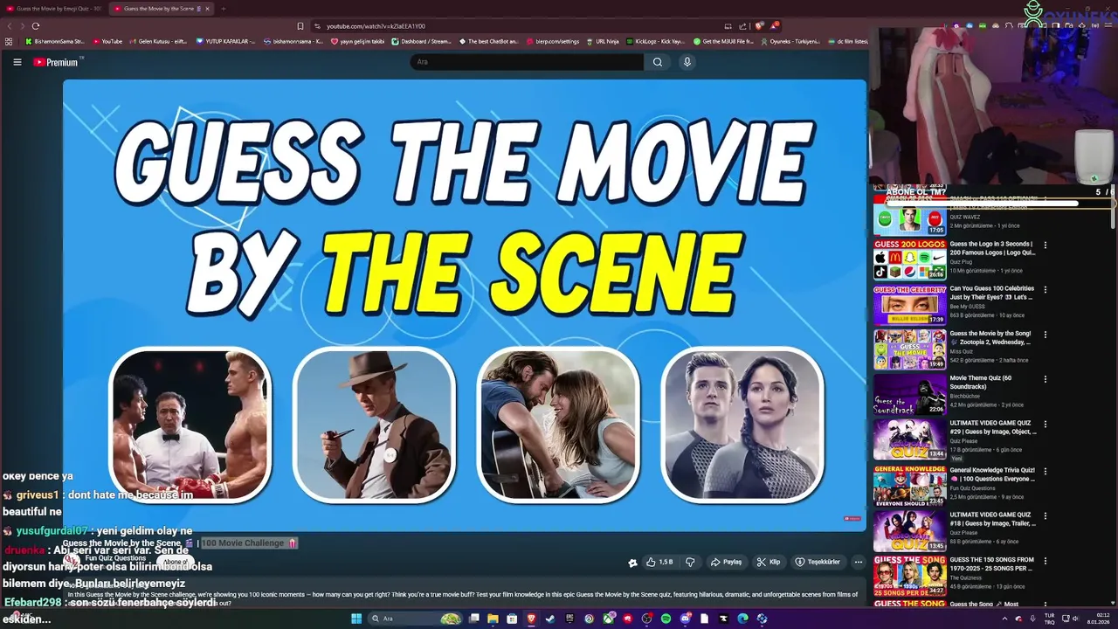Click the Rocky boxing scene picture in video
Screen dimensions: 1118x629
click(190, 424)
